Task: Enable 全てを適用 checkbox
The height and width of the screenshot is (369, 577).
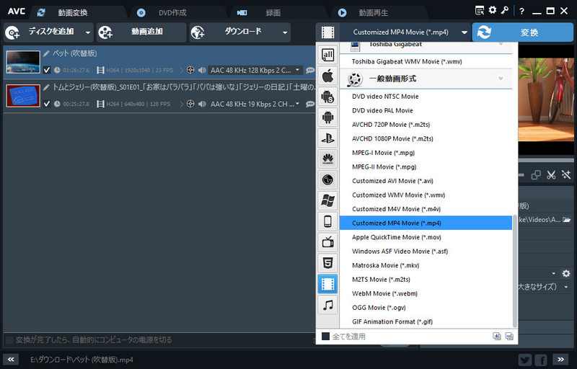Action: [x=325, y=337]
